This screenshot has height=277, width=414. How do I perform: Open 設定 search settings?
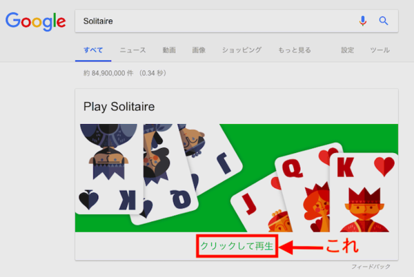click(x=347, y=50)
